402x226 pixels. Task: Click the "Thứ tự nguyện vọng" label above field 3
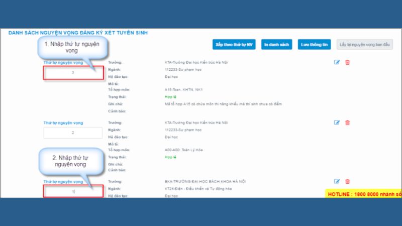tap(63, 63)
